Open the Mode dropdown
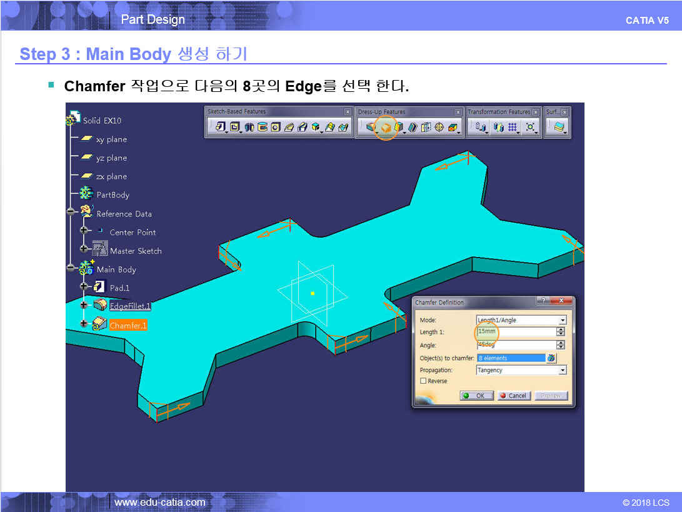Image resolution: width=682 pixels, height=512 pixels. [562, 320]
